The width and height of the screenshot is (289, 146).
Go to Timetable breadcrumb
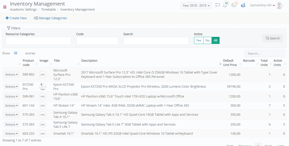[48, 9]
